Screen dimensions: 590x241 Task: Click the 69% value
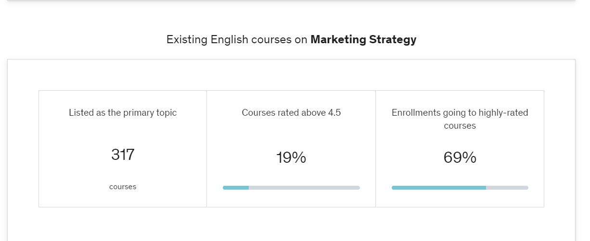point(460,157)
